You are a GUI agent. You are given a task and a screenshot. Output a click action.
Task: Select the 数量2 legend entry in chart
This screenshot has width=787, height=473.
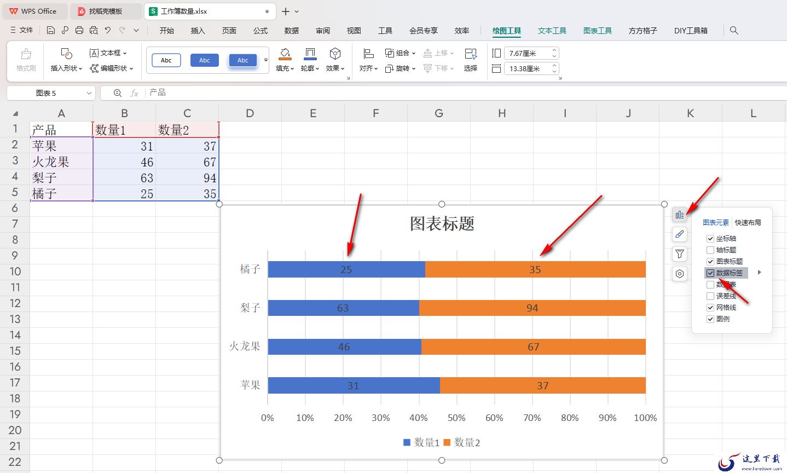click(461, 442)
